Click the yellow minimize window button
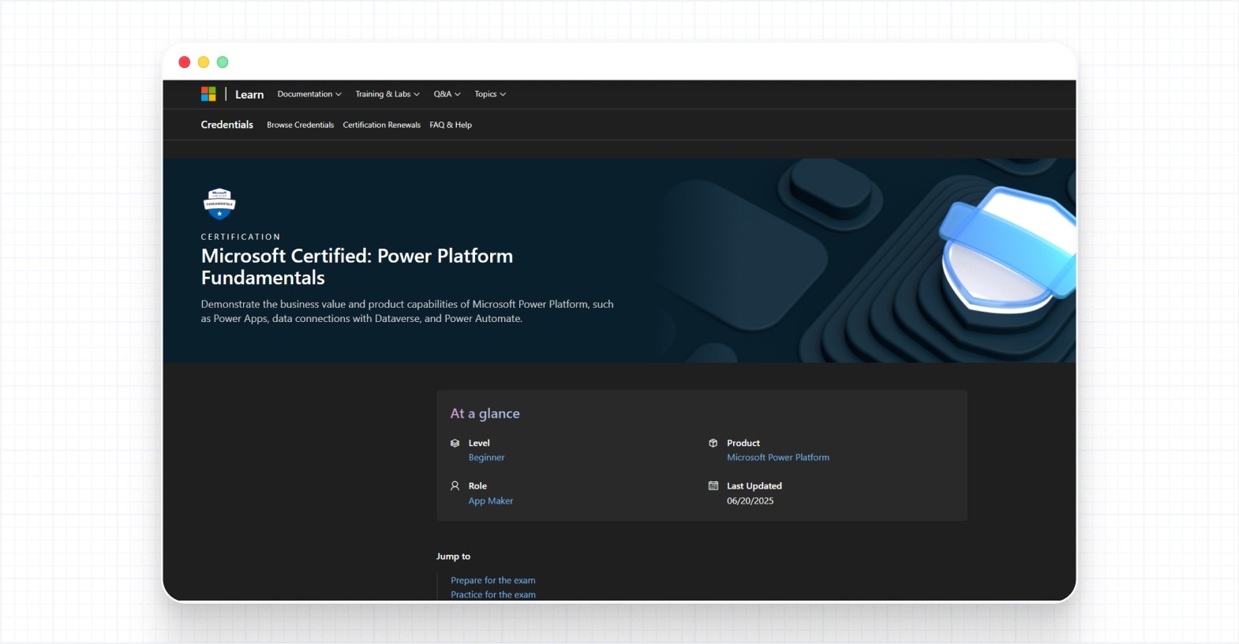1239x644 pixels. pyautogui.click(x=204, y=62)
